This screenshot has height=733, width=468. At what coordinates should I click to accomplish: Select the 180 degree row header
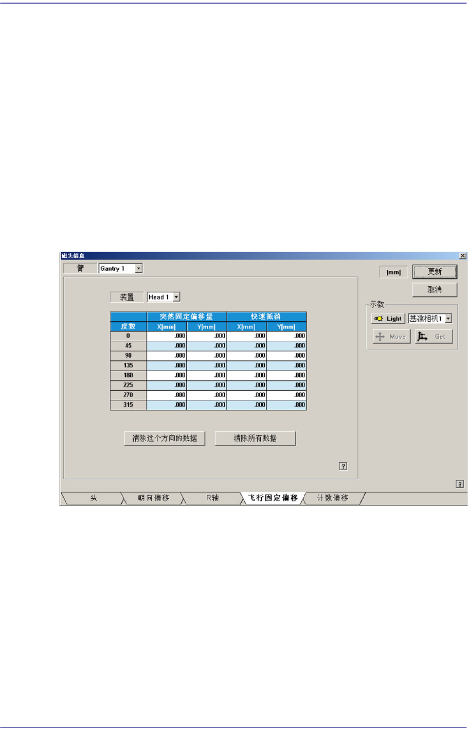click(128, 375)
